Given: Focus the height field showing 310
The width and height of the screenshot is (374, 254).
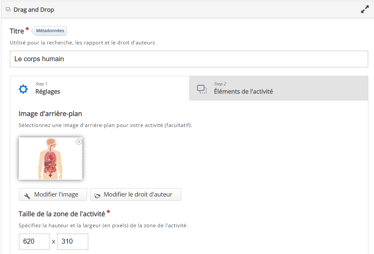Looking at the screenshot, I should [72, 241].
